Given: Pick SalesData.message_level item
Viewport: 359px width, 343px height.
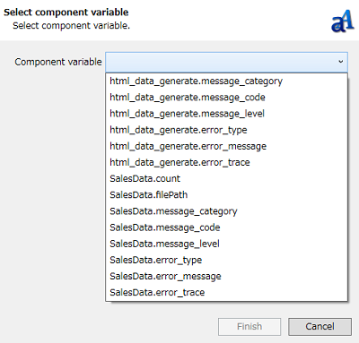Looking at the screenshot, I should 226,244.
